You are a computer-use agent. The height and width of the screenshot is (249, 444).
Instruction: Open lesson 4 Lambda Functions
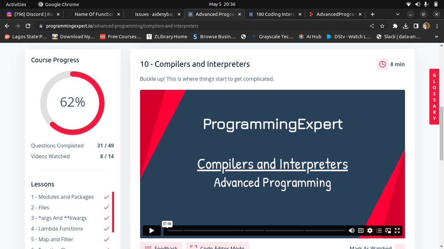click(x=57, y=229)
